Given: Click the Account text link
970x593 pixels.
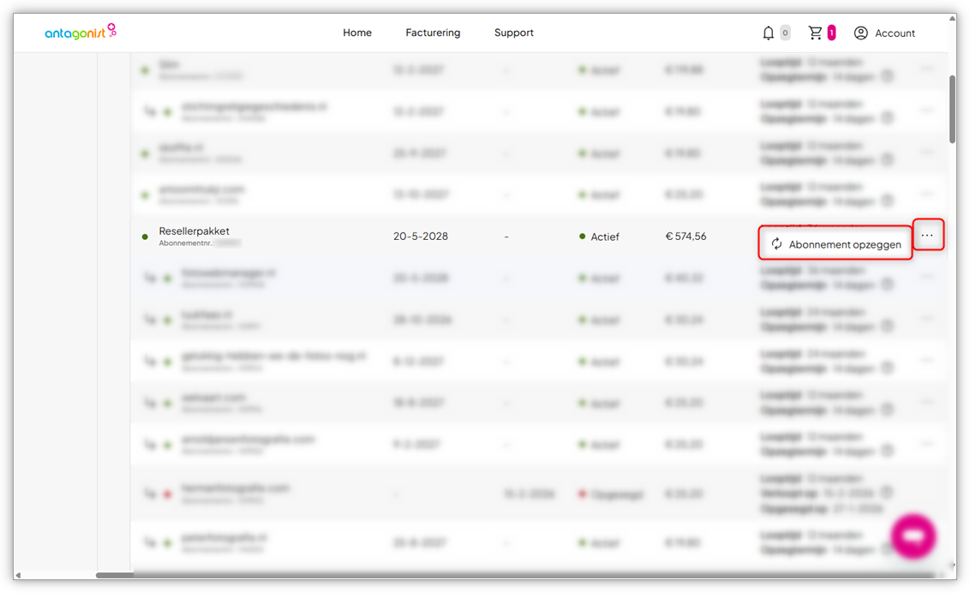Looking at the screenshot, I should coord(895,33).
